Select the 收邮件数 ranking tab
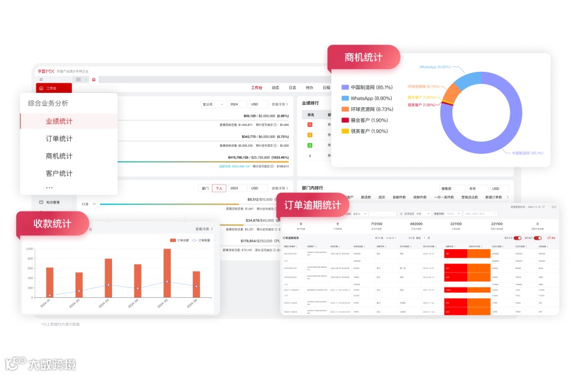This screenshot has width=581, height=375. pos(420,197)
